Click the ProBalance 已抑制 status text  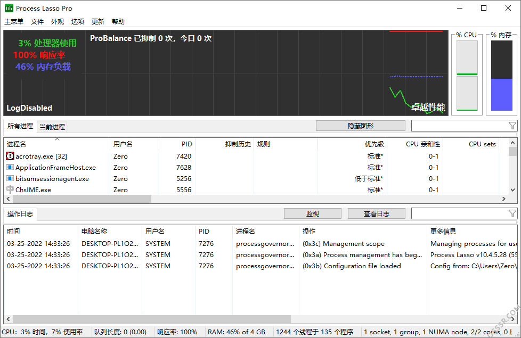151,38
